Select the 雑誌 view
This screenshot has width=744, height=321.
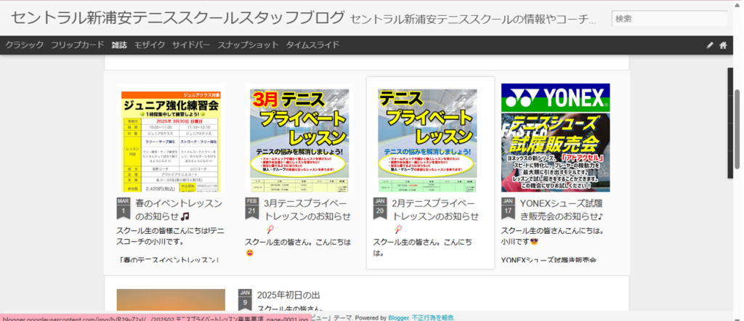pyautogui.click(x=119, y=45)
